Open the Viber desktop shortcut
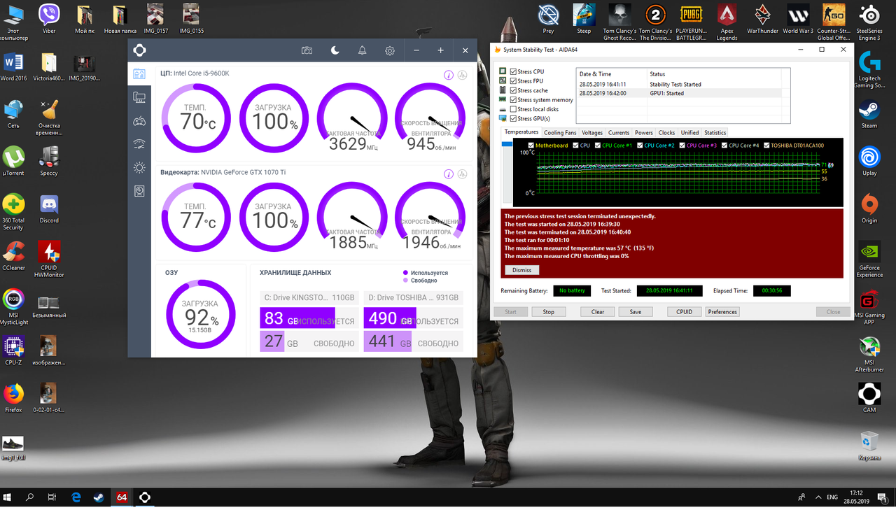896x517 pixels. 49,19
